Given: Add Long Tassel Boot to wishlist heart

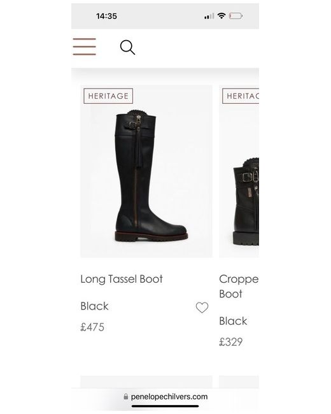Looking at the screenshot, I should tap(202, 308).
